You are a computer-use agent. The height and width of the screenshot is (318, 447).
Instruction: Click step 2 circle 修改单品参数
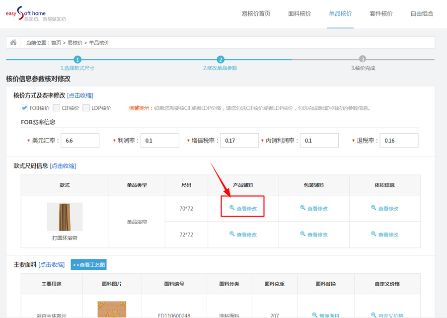click(x=221, y=60)
